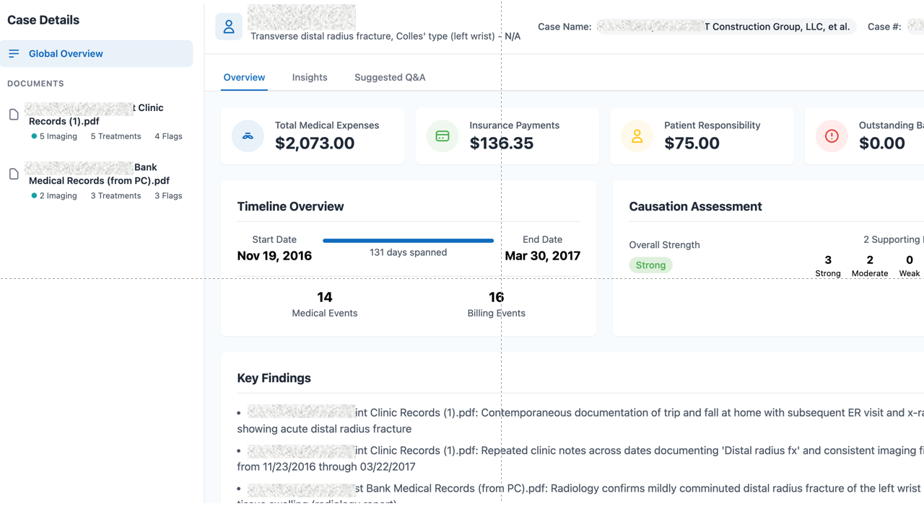Screen dimensions: 924x519
Task: Click the 3 Flags tag
Action: pyautogui.click(x=168, y=195)
